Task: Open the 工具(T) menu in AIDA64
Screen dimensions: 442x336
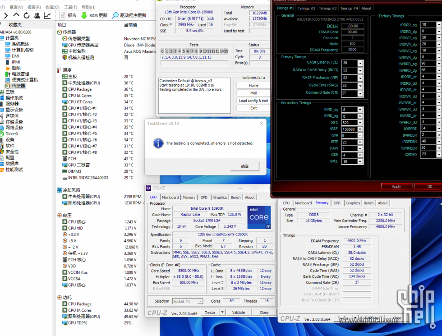Action: click(70, 7)
